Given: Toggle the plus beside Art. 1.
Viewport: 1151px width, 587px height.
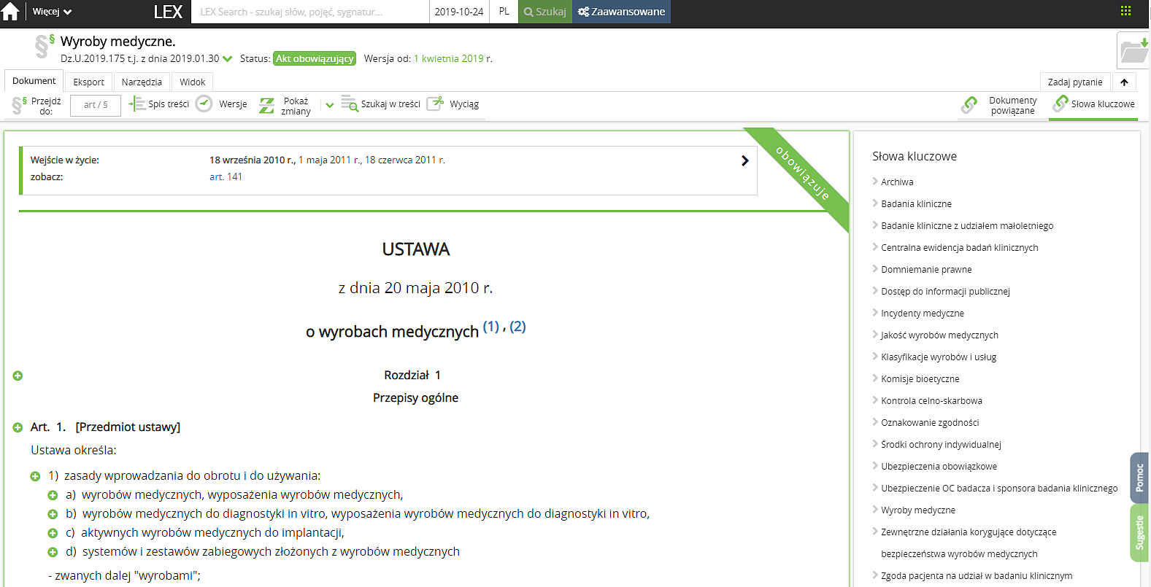Looking at the screenshot, I should point(18,427).
